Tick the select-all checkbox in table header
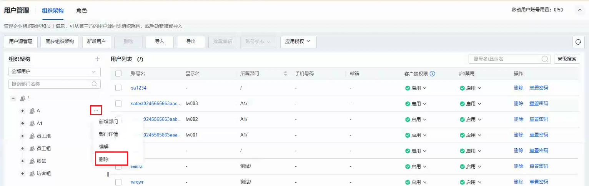 [118, 74]
